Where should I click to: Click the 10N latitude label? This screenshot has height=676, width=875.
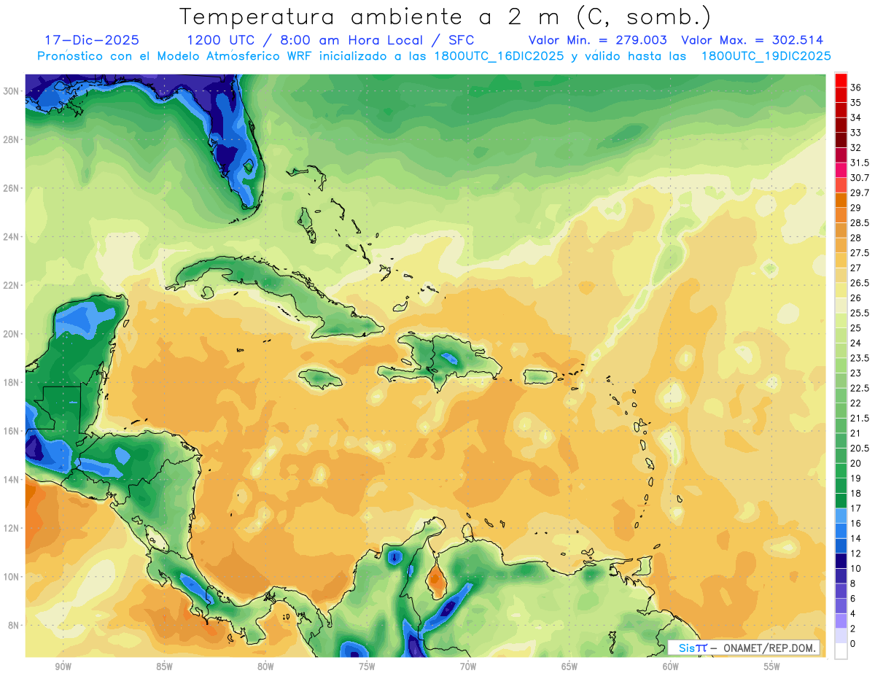click(x=12, y=577)
